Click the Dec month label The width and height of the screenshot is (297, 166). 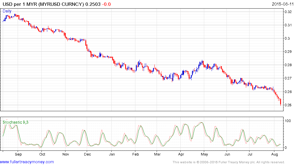(88, 154)
